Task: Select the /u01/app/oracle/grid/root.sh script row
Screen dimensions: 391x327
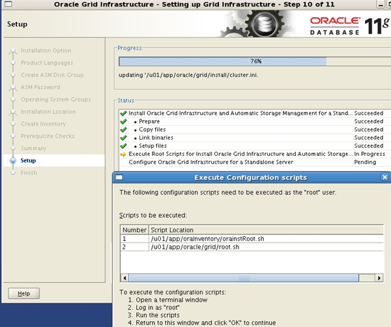Action: (x=252, y=247)
